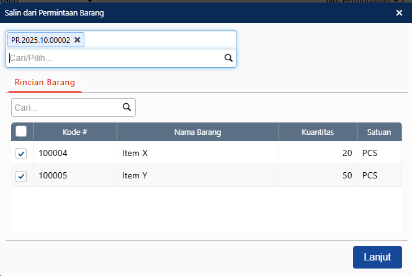412x276 pixels.
Task: Click the Lanjut button
Action: [377, 257]
